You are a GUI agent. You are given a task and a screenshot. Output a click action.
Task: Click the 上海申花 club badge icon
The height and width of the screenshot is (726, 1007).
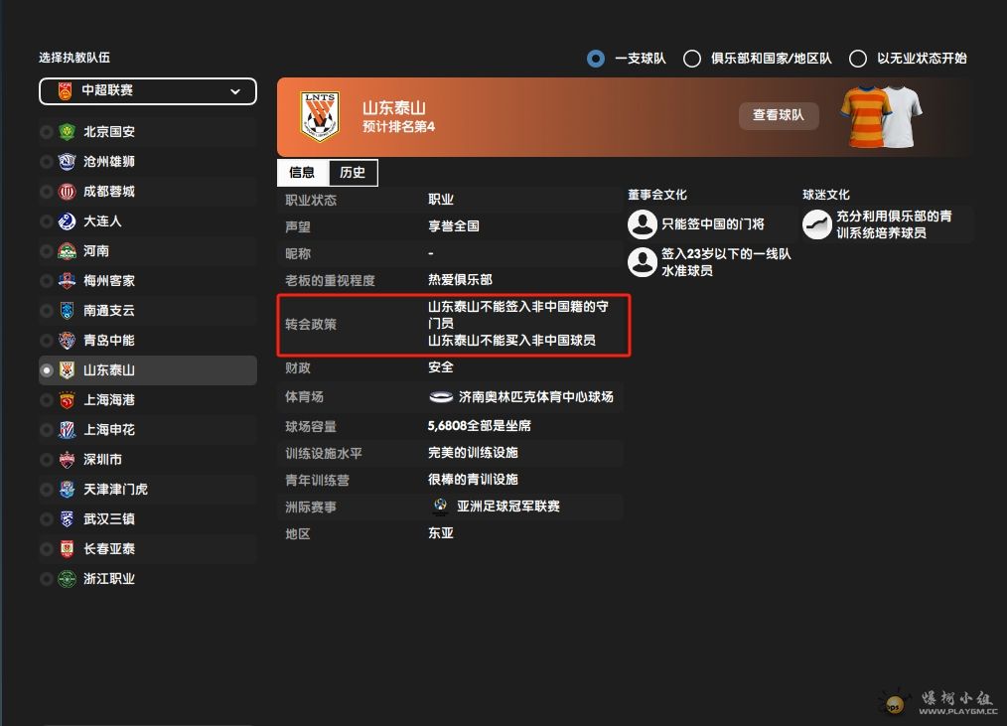click(x=67, y=429)
